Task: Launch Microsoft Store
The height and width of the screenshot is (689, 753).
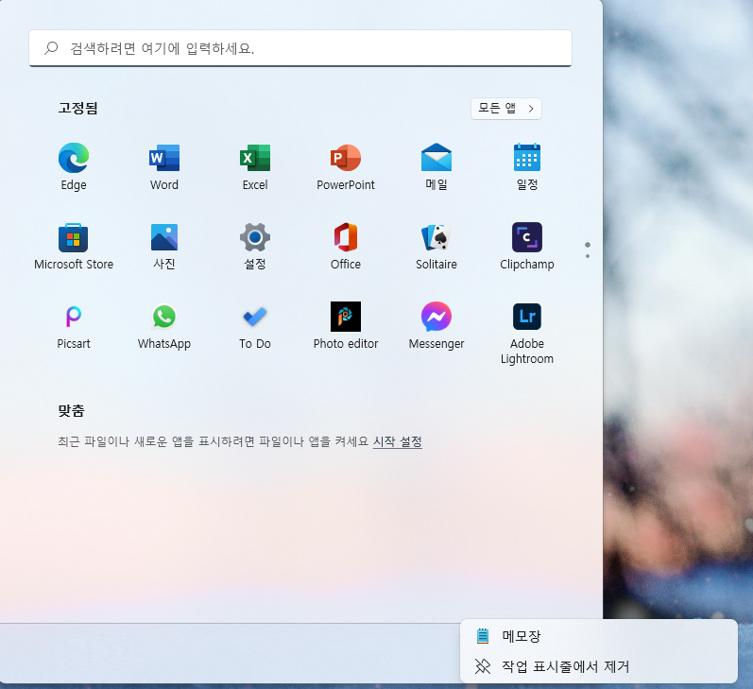Action: pos(74,247)
